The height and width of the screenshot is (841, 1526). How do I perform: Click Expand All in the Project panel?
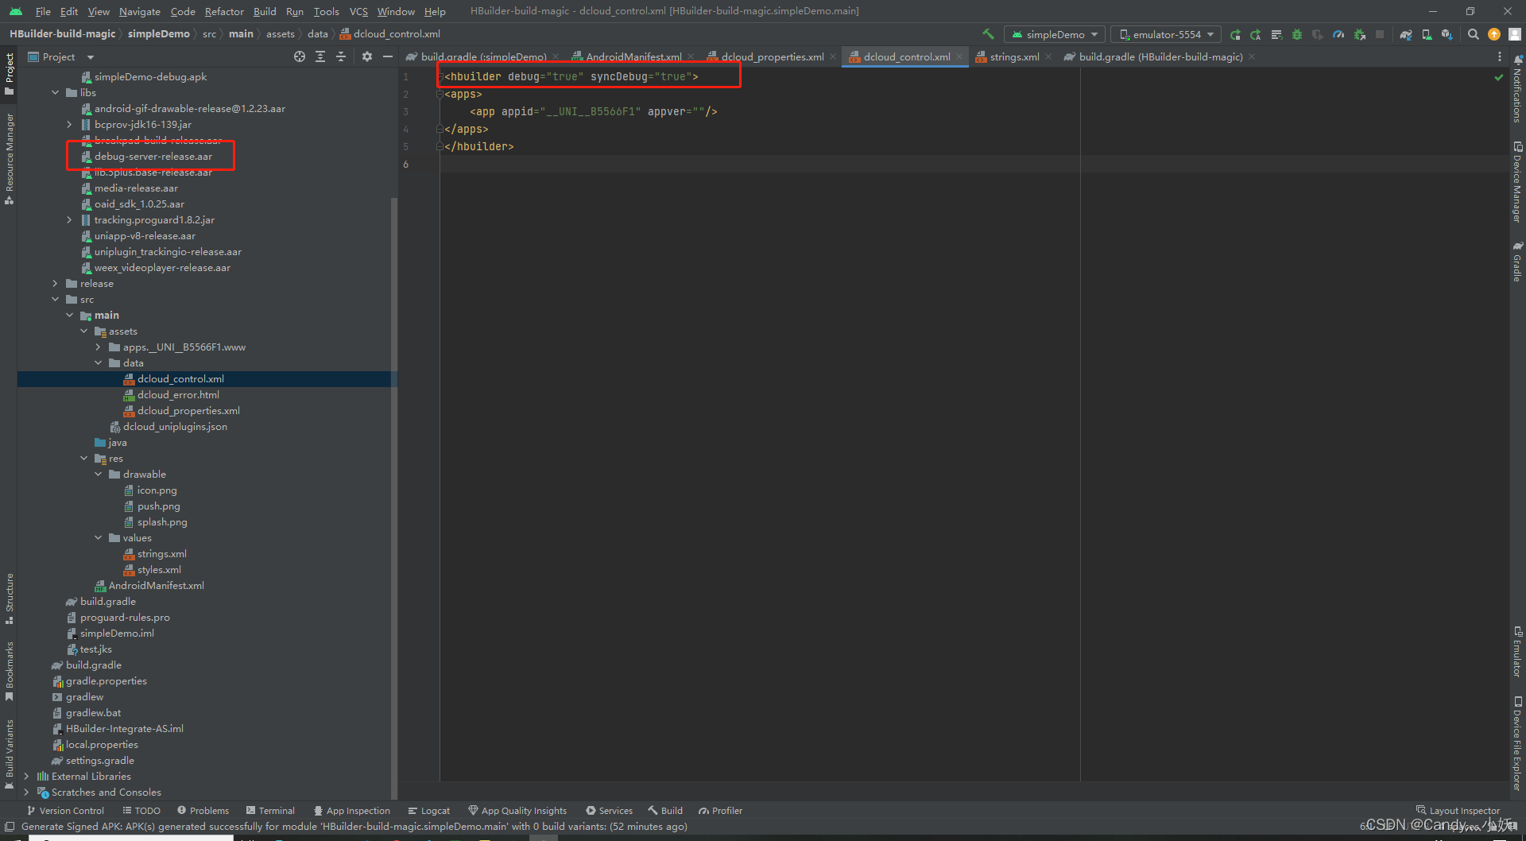point(320,56)
